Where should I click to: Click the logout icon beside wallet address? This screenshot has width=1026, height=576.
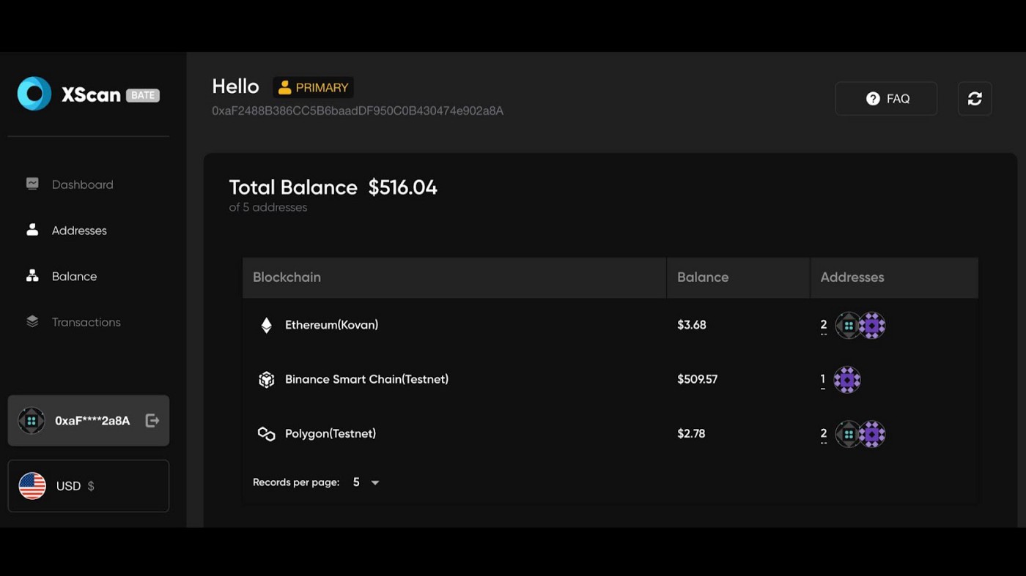(152, 420)
